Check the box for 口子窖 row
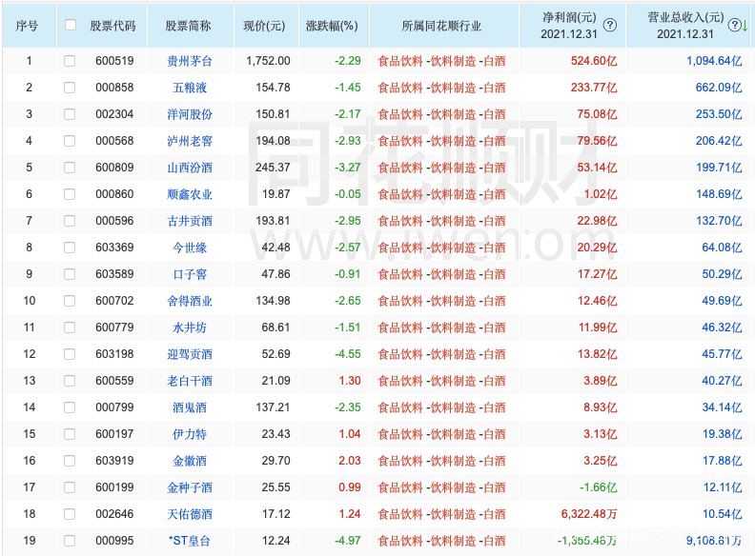 click(70, 274)
